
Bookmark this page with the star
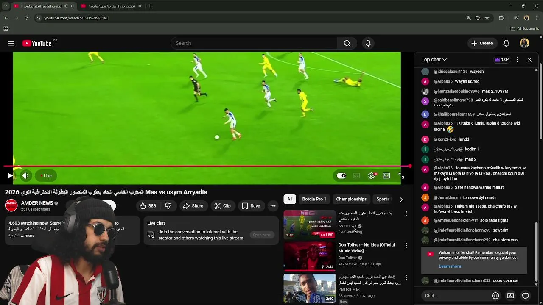[487, 18]
